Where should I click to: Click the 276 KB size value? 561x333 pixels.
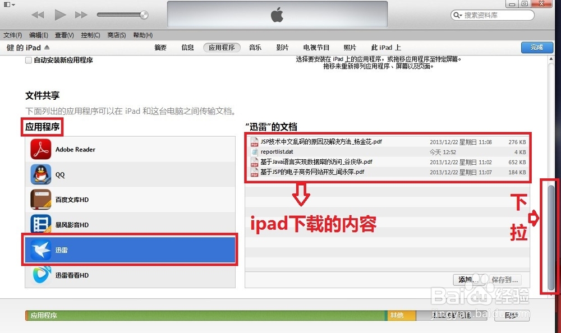(517, 142)
